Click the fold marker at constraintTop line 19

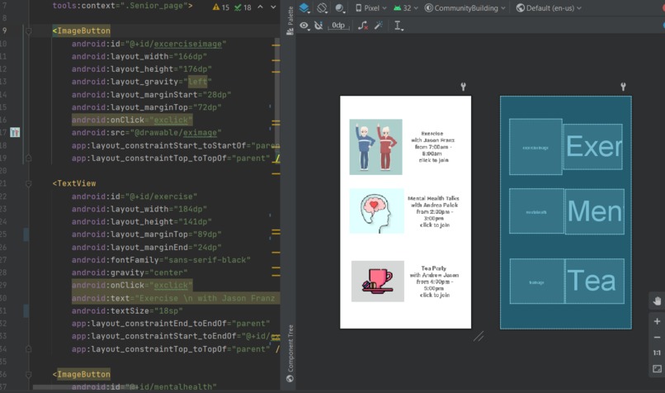coord(28,159)
